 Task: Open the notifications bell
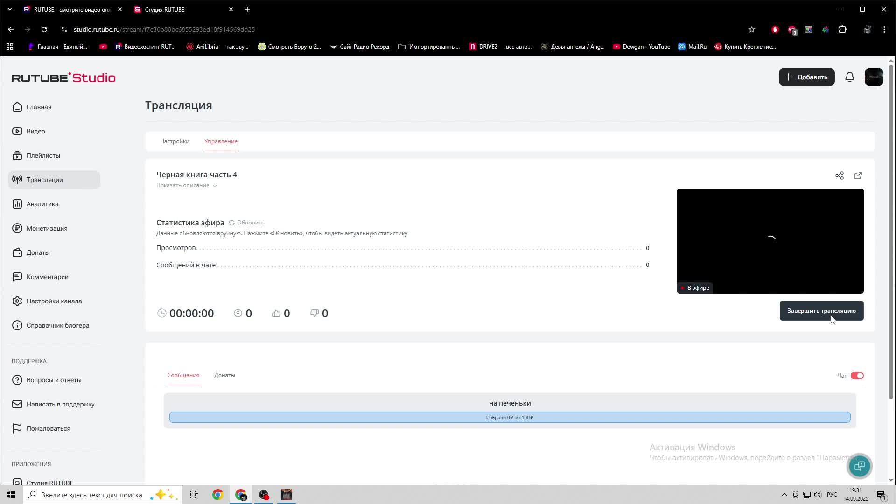click(849, 77)
